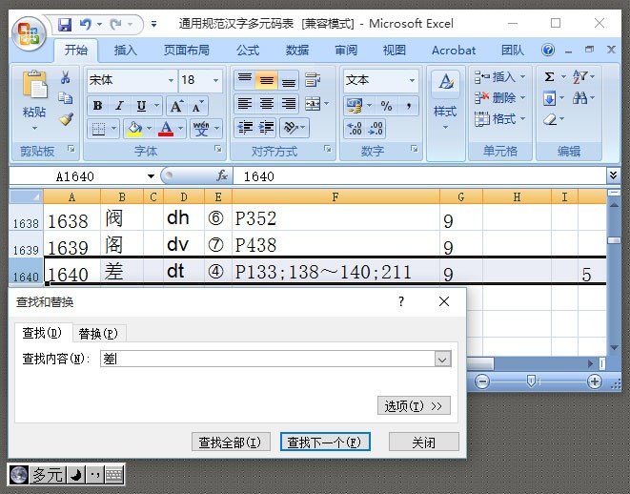
Task: Activate the Format Painter brush
Action: click(x=66, y=119)
